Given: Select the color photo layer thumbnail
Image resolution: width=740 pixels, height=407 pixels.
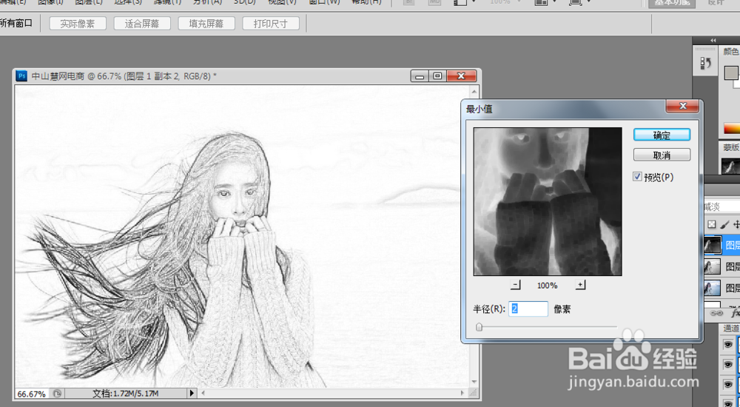Looking at the screenshot, I should pyautogui.click(x=712, y=288).
